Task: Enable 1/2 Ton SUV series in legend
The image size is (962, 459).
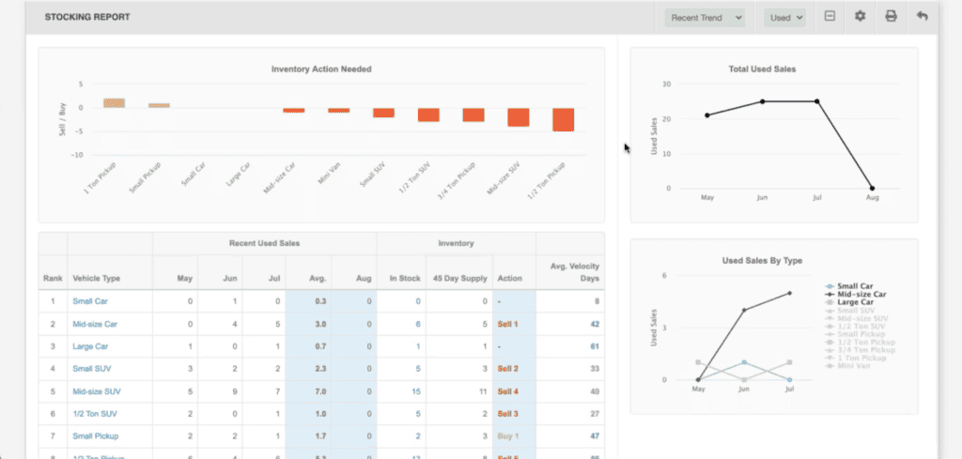Action: pos(854,326)
